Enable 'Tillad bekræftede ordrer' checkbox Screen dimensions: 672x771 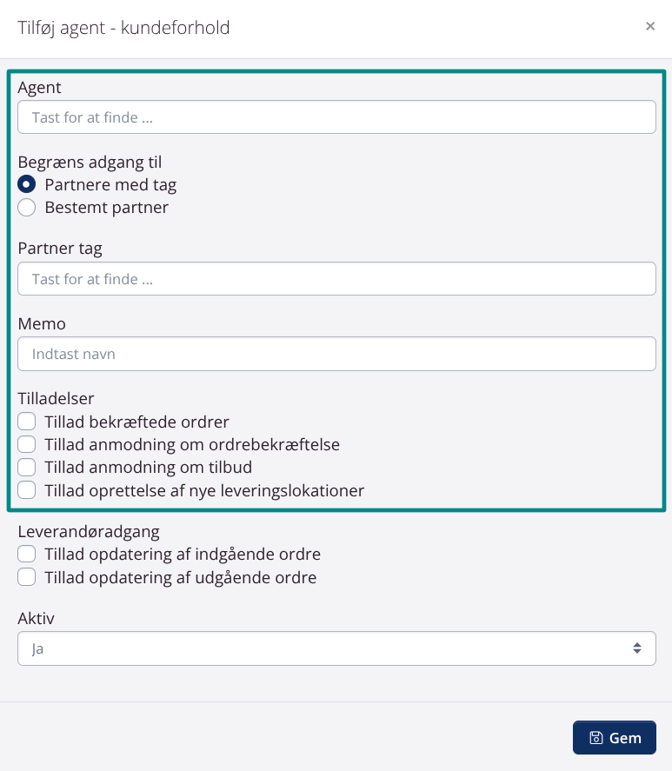point(27,422)
